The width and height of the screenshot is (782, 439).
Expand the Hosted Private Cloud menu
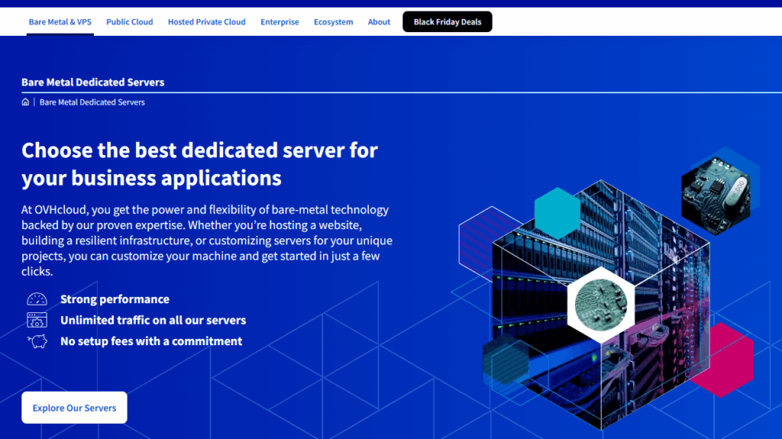click(x=206, y=22)
